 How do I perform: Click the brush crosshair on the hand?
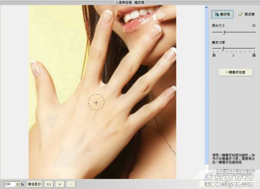(x=96, y=103)
